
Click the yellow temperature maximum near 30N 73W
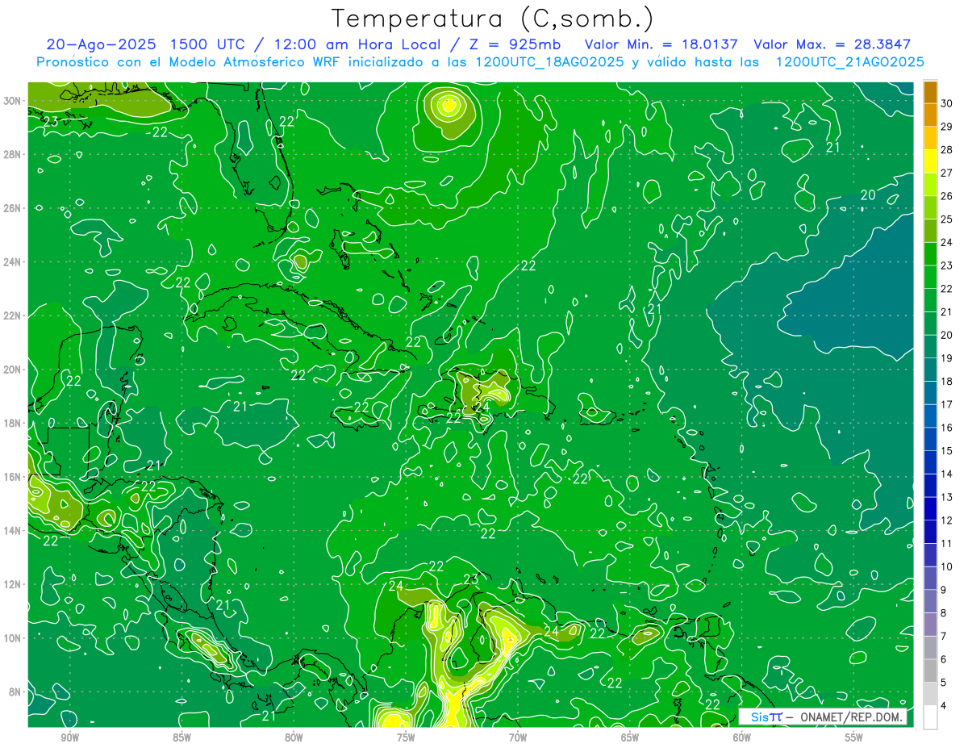pos(449,104)
